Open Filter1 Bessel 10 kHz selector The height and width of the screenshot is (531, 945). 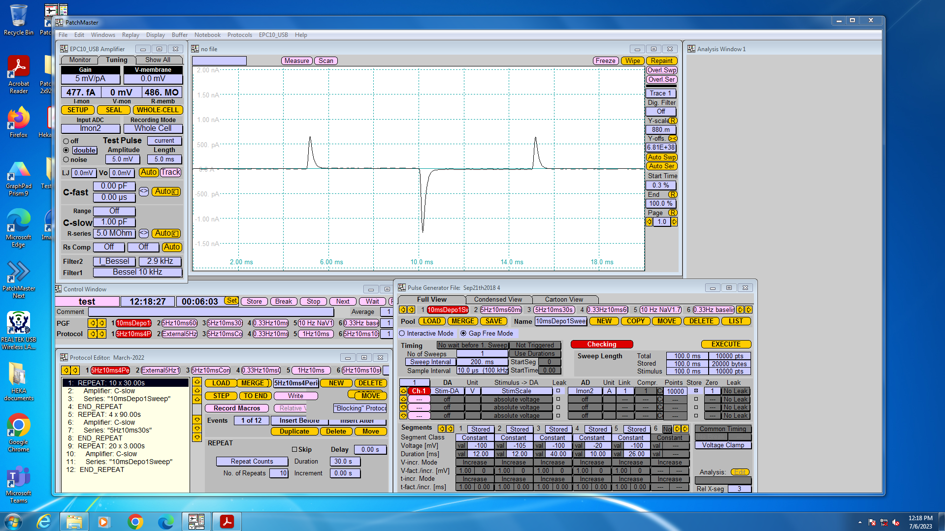tap(137, 272)
